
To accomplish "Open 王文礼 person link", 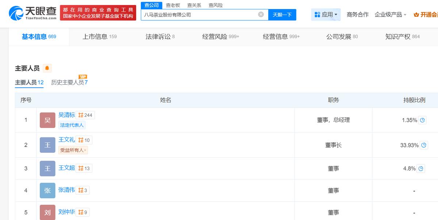I will click(67, 140).
